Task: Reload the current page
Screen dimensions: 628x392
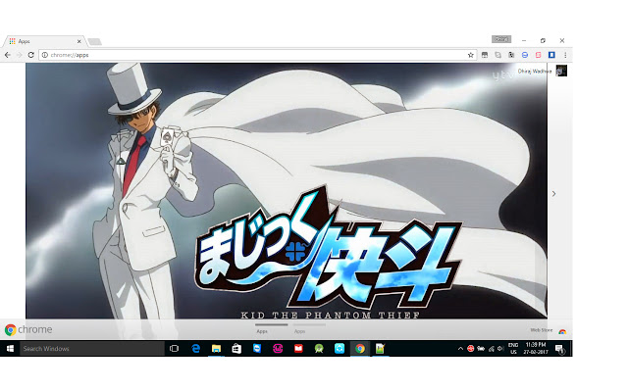Action: pos(30,55)
